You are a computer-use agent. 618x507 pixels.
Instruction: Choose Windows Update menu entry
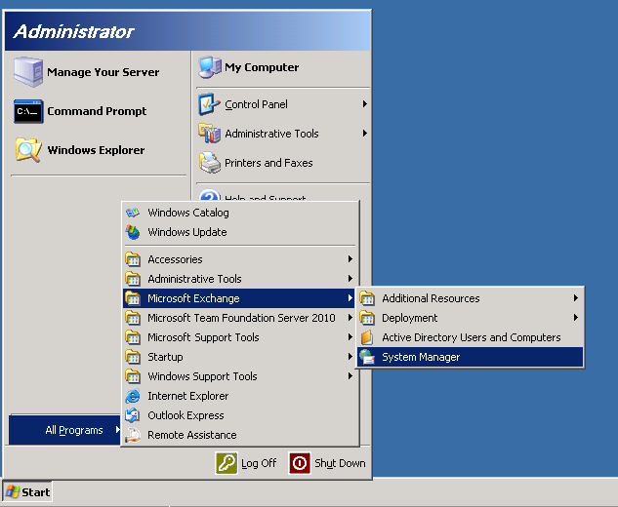coord(239,232)
